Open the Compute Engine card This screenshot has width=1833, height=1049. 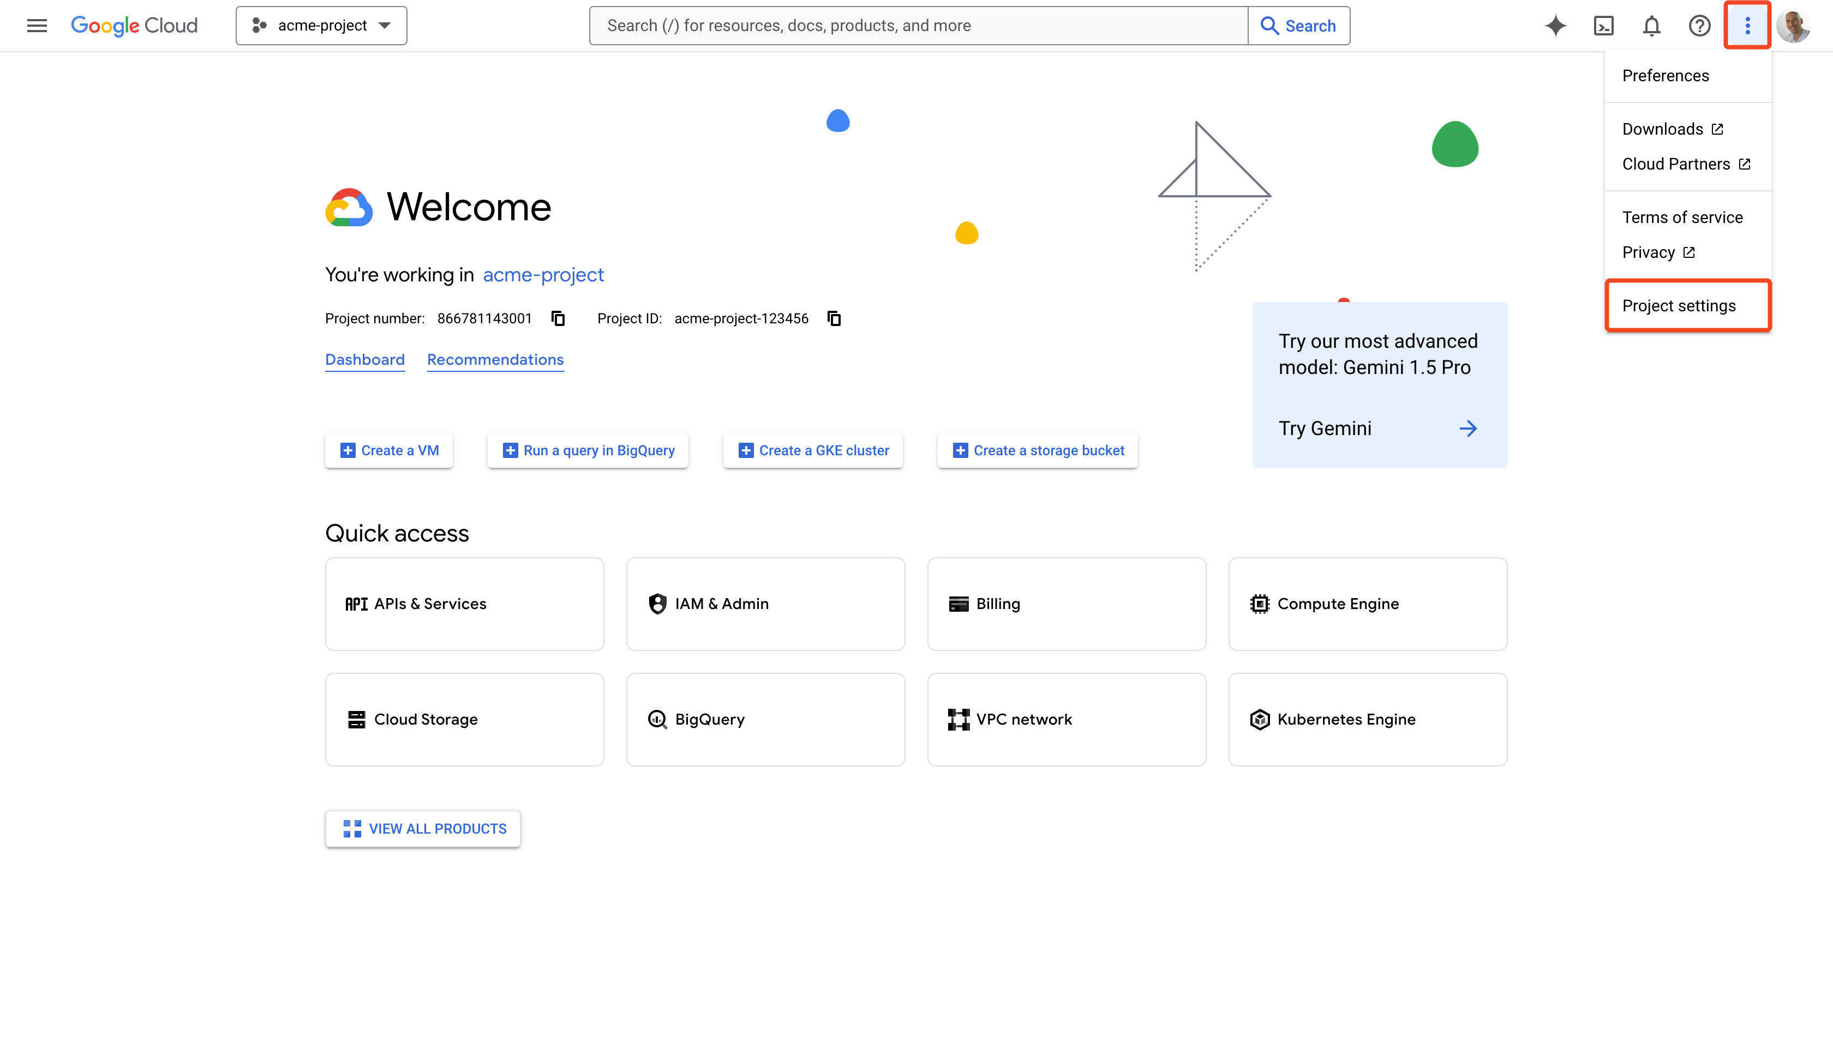1368,604
